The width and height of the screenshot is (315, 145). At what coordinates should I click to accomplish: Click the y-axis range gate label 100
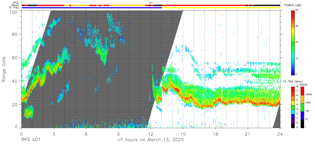[14, 12]
